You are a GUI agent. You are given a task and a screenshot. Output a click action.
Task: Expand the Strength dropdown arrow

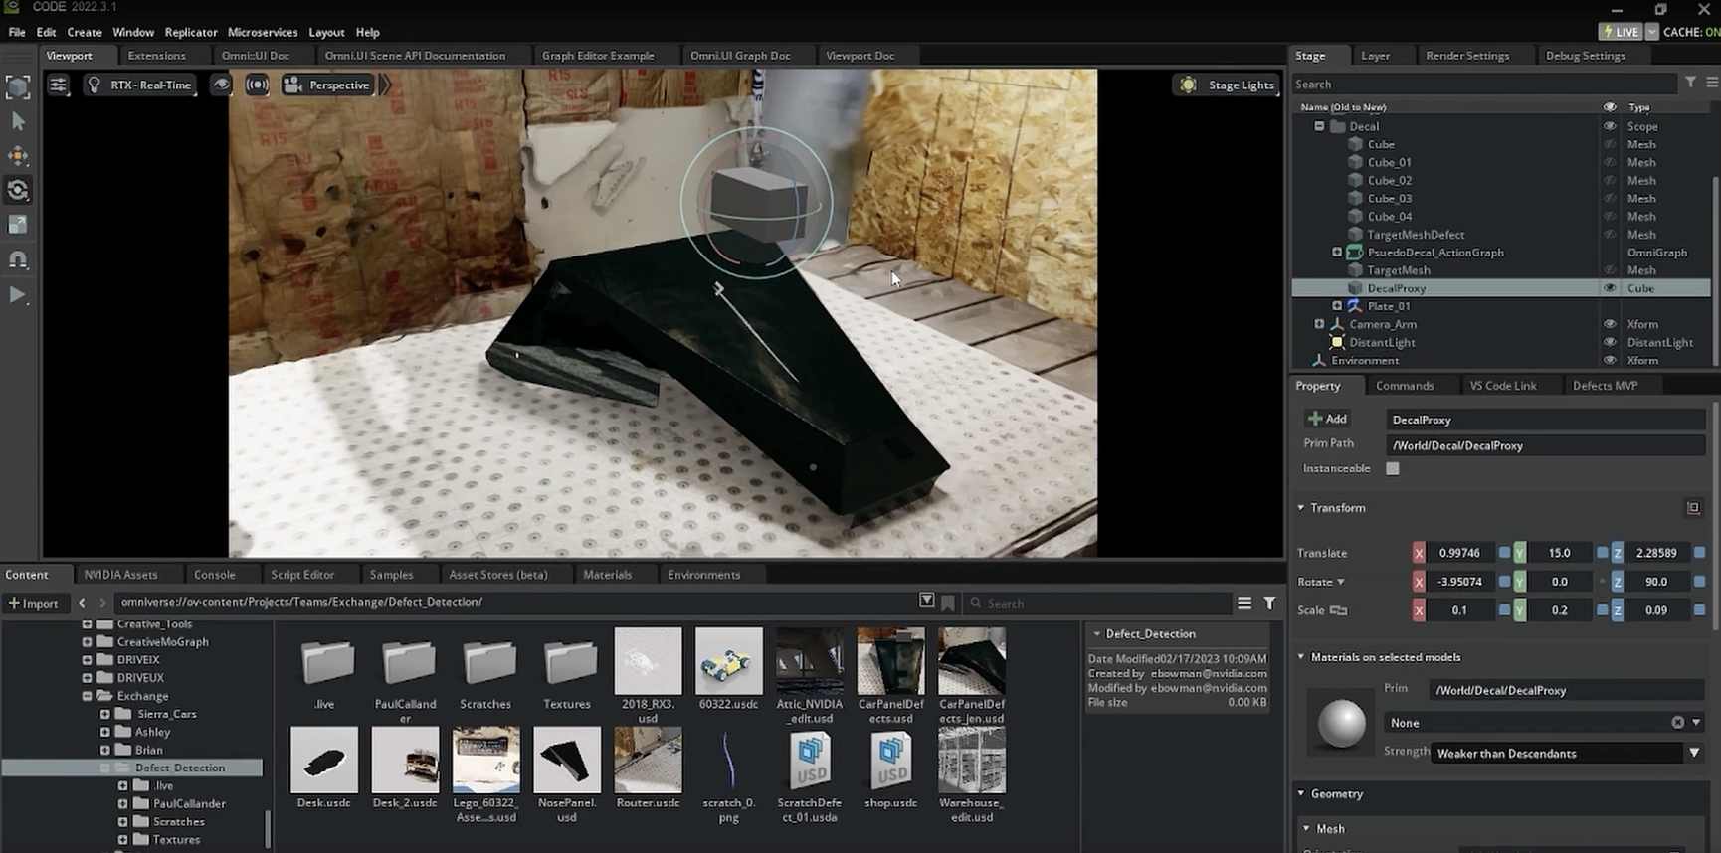tap(1694, 753)
